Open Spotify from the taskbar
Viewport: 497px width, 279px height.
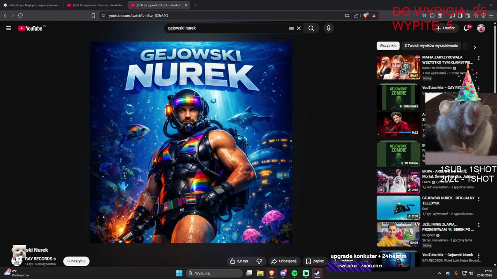click(x=294, y=273)
